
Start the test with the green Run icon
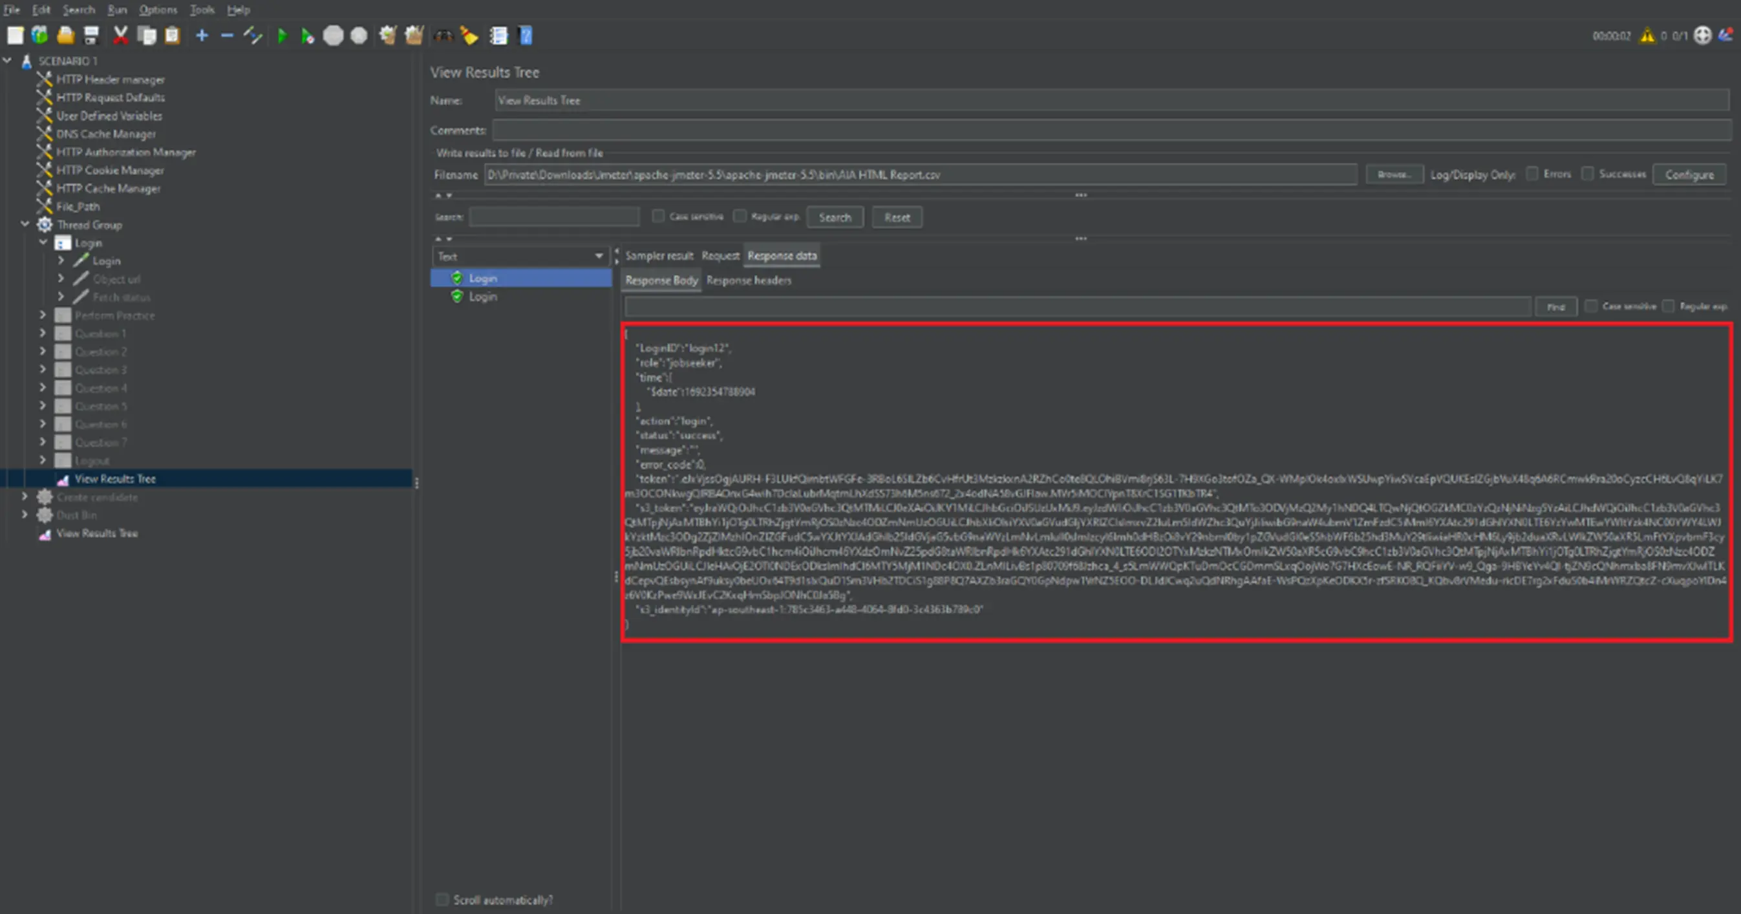coord(283,36)
